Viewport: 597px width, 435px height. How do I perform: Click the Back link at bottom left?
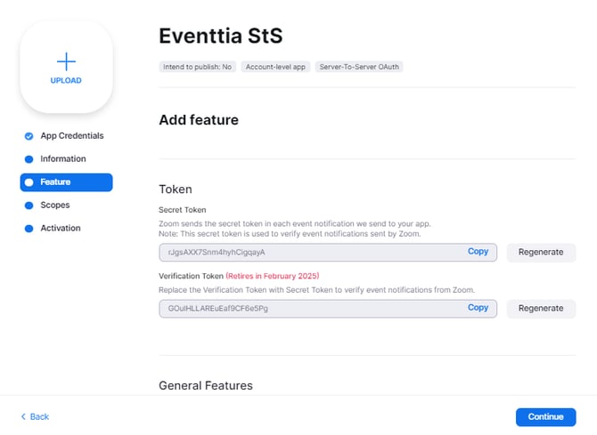point(39,417)
